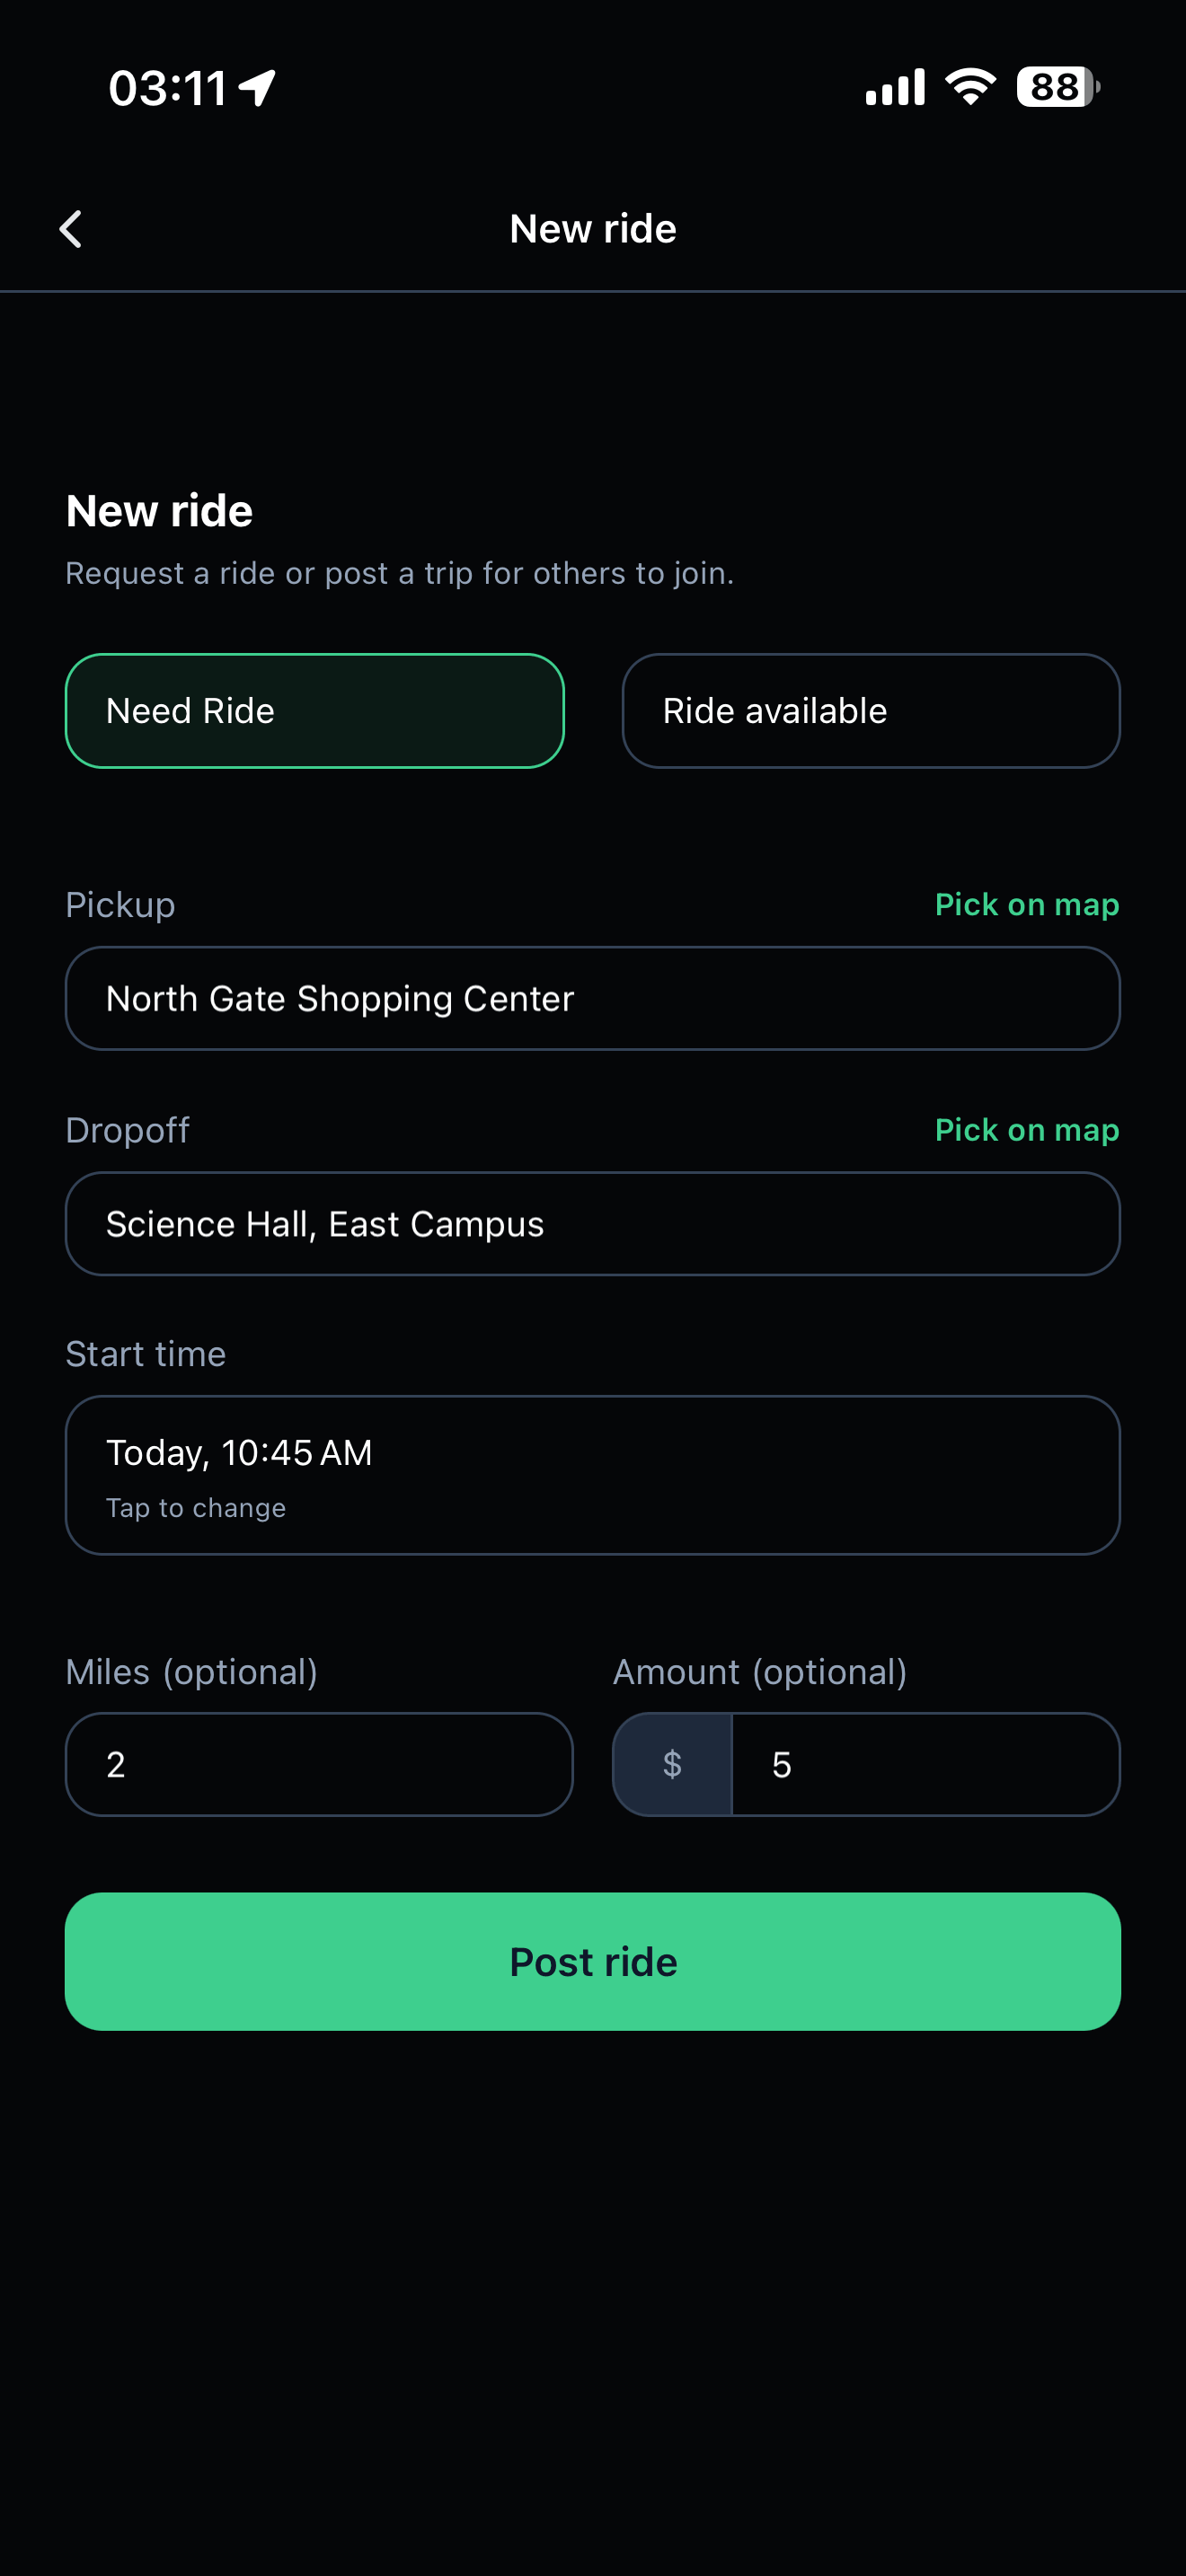
Task: Tap the location arrow in status bar
Action: click(x=257, y=88)
